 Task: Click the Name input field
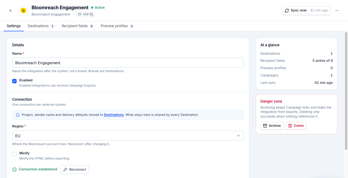(x=128, y=63)
